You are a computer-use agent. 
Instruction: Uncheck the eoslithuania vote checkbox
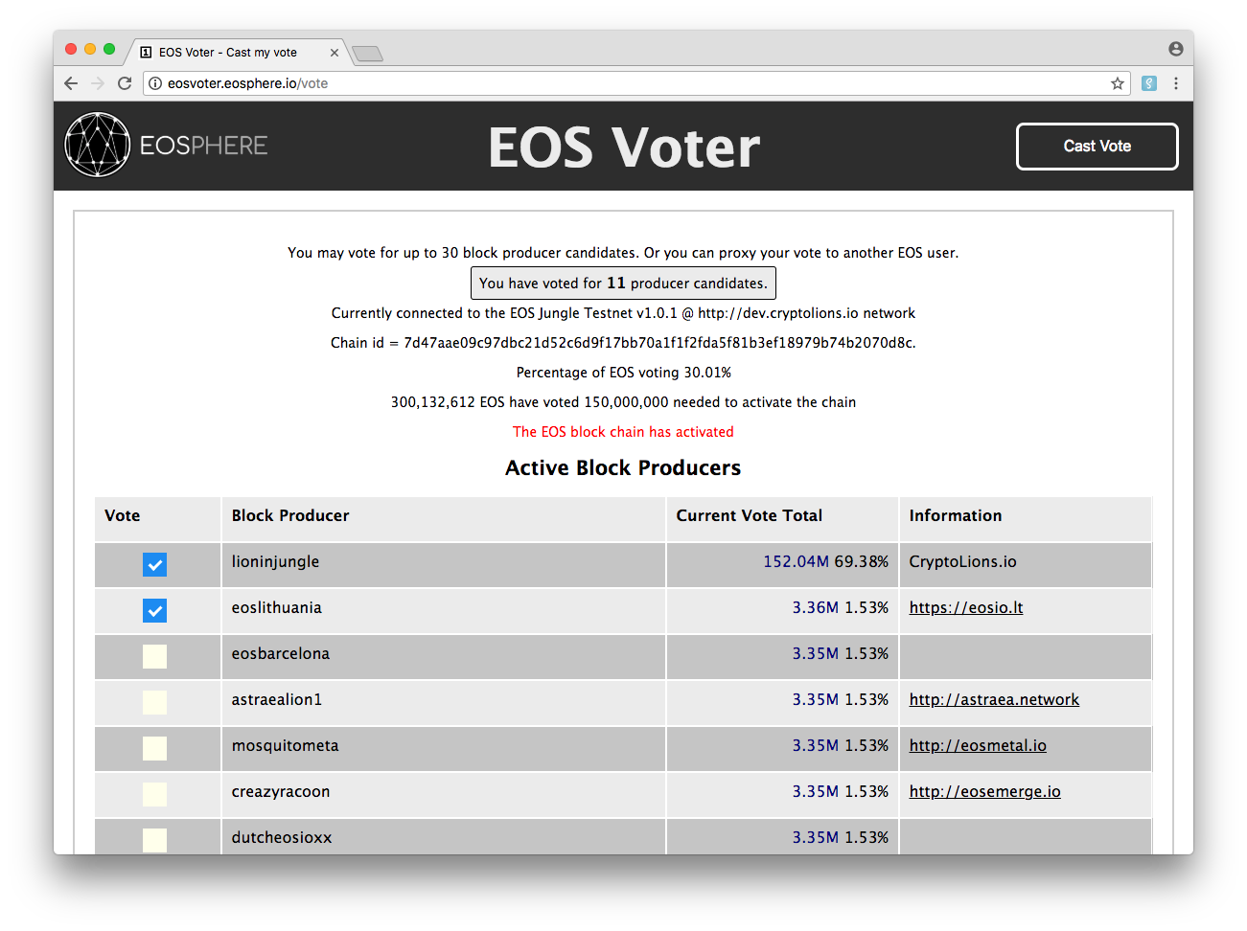click(154, 610)
